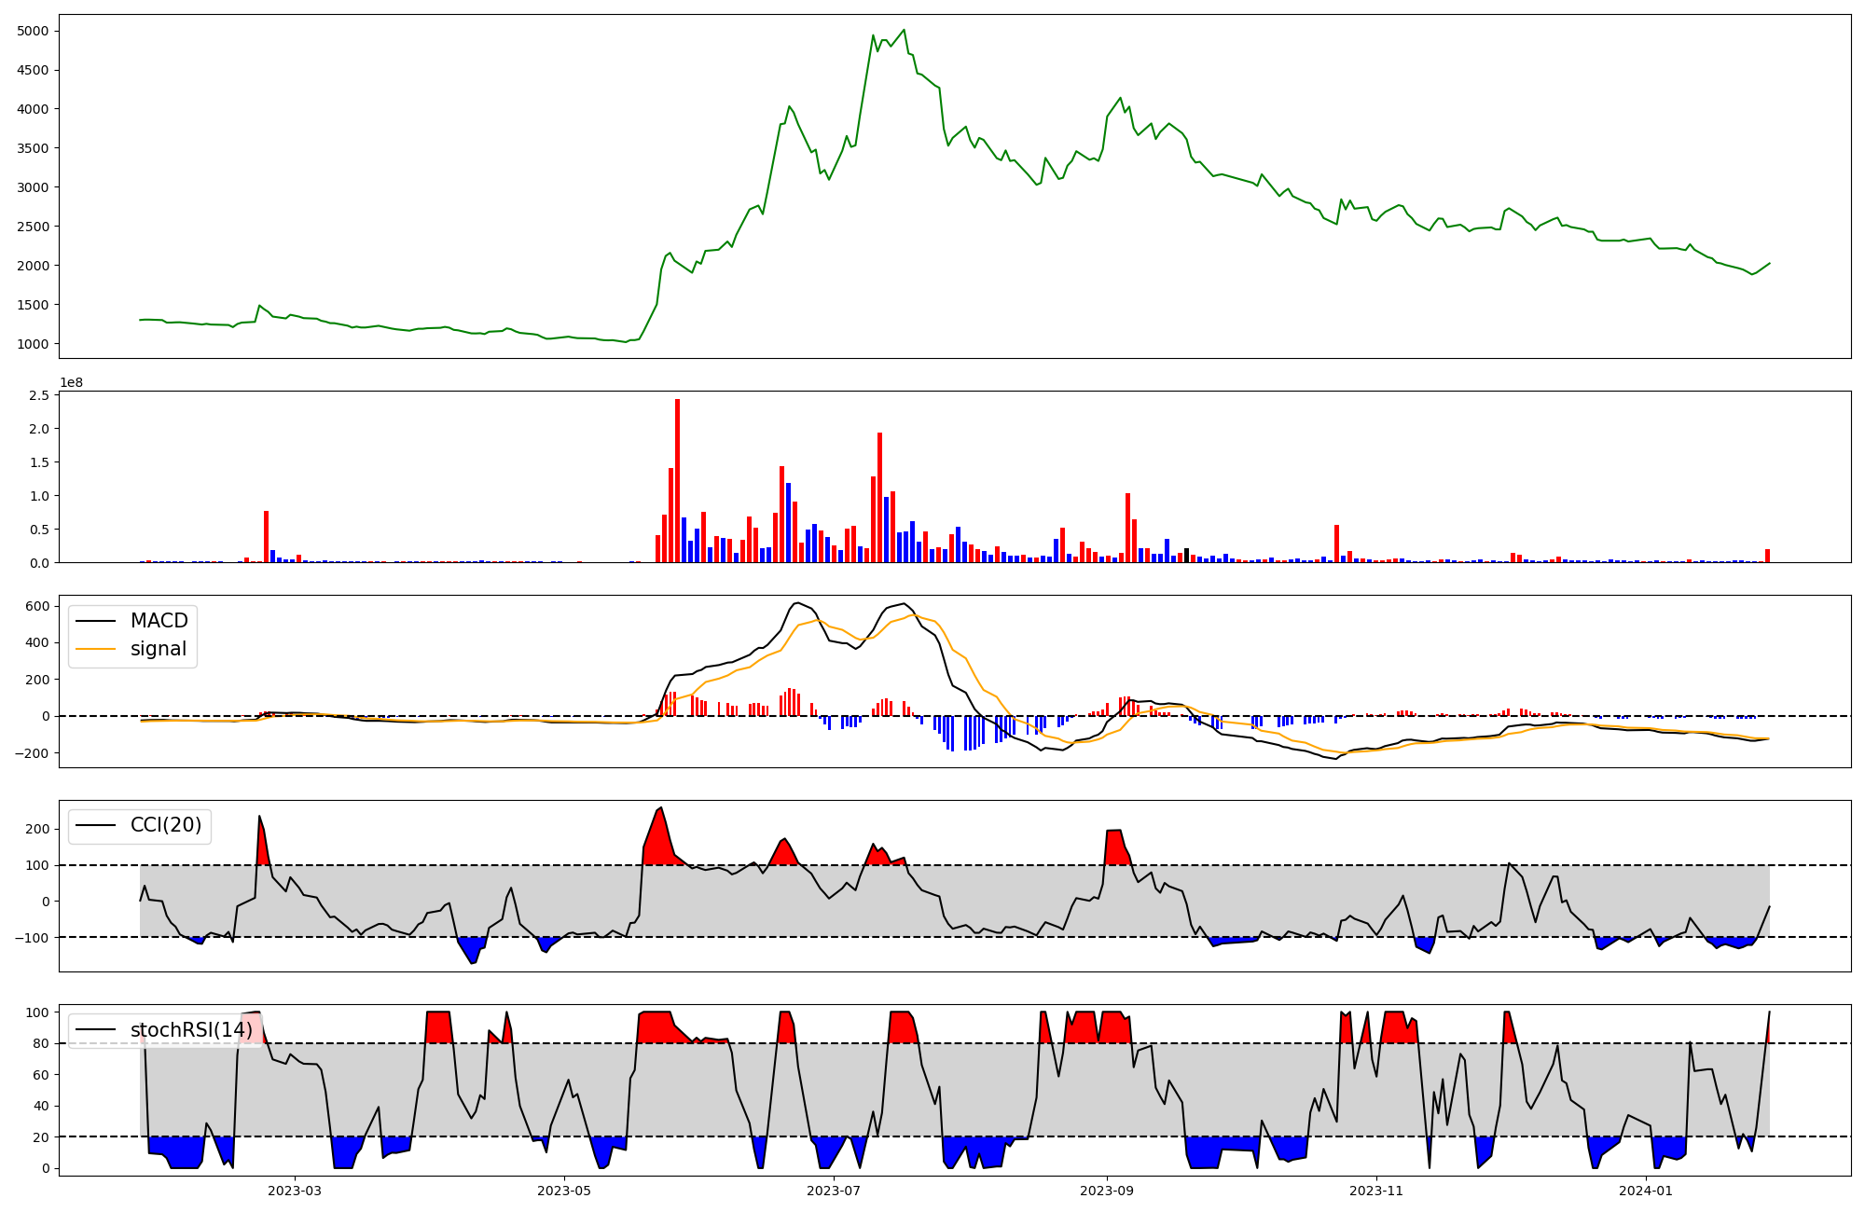Click the black MACD legend line sample
The height and width of the screenshot is (1212, 1865).
point(95,621)
